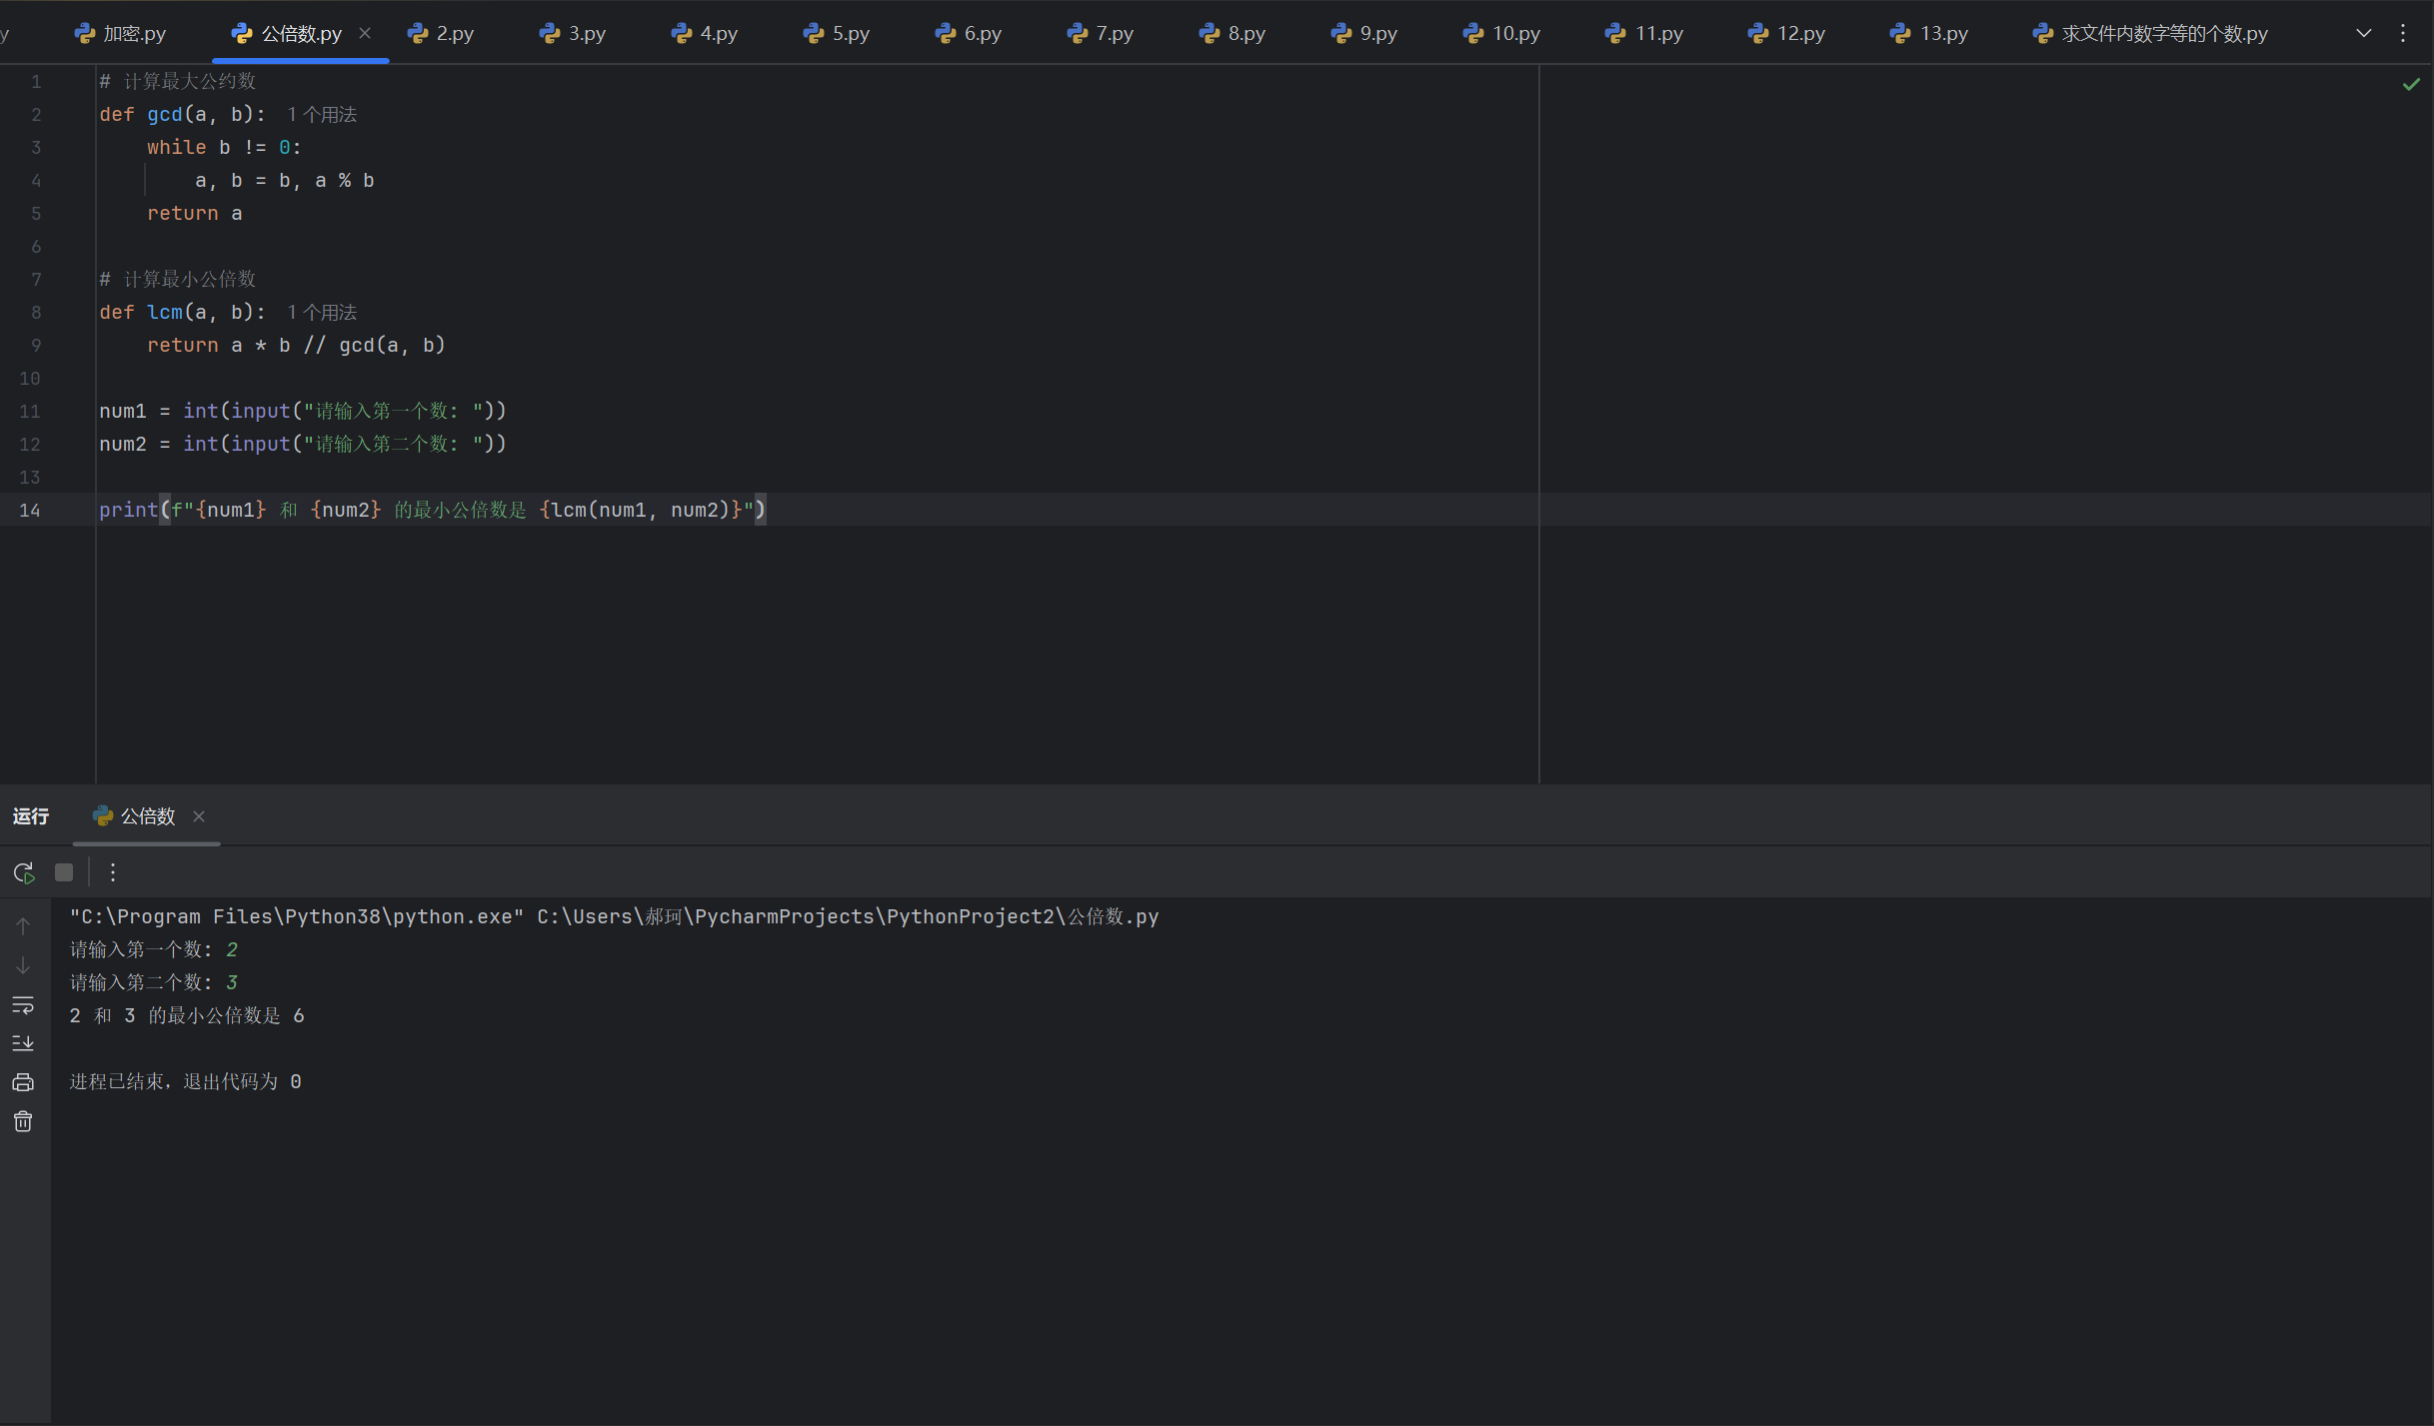This screenshot has height=1426, width=2434.
Task: Select the 5.py tab
Action: click(x=837, y=33)
